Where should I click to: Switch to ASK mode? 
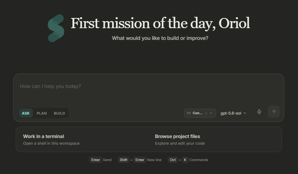[x=26, y=113]
